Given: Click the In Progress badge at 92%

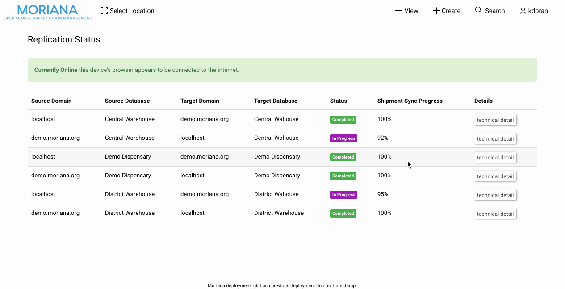Looking at the screenshot, I should (x=343, y=138).
